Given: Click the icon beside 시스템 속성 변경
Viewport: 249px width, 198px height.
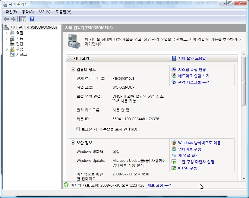Looking at the screenshot, I should tap(174, 70).
